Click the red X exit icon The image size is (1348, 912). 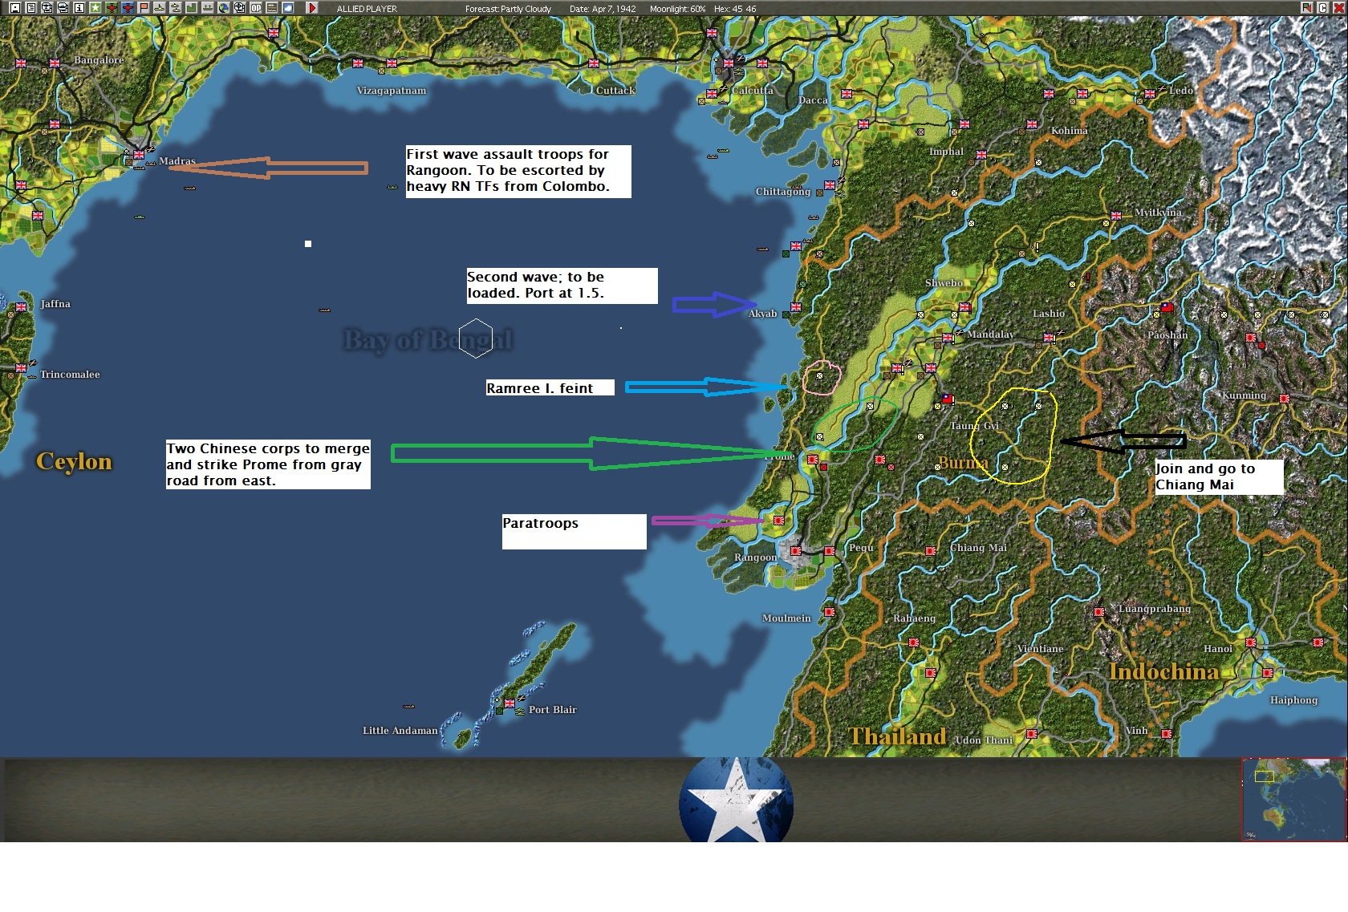click(1338, 8)
